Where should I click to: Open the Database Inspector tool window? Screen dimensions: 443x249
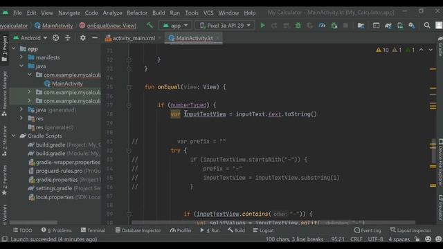(x=138, y=230)
